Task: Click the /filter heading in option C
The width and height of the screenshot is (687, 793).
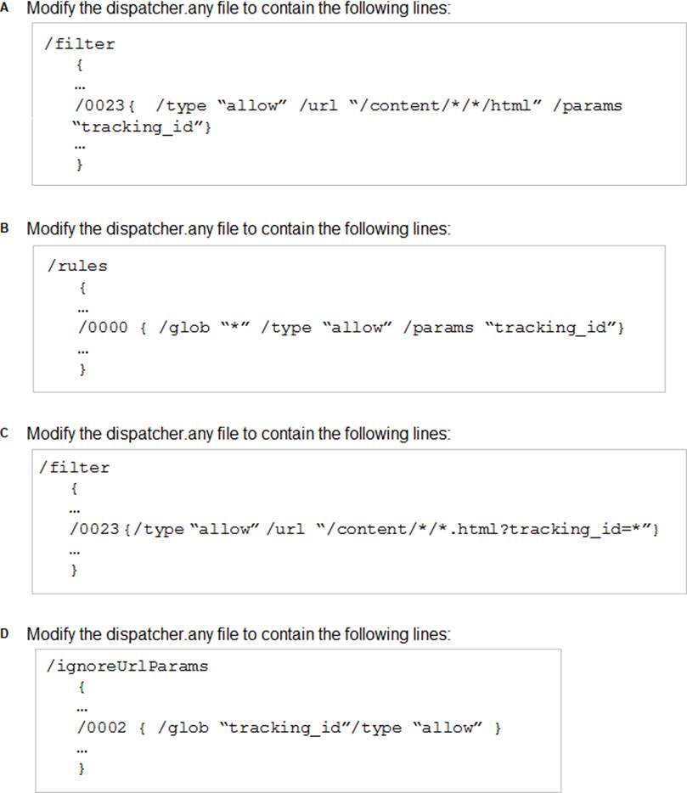Action: 75,467
